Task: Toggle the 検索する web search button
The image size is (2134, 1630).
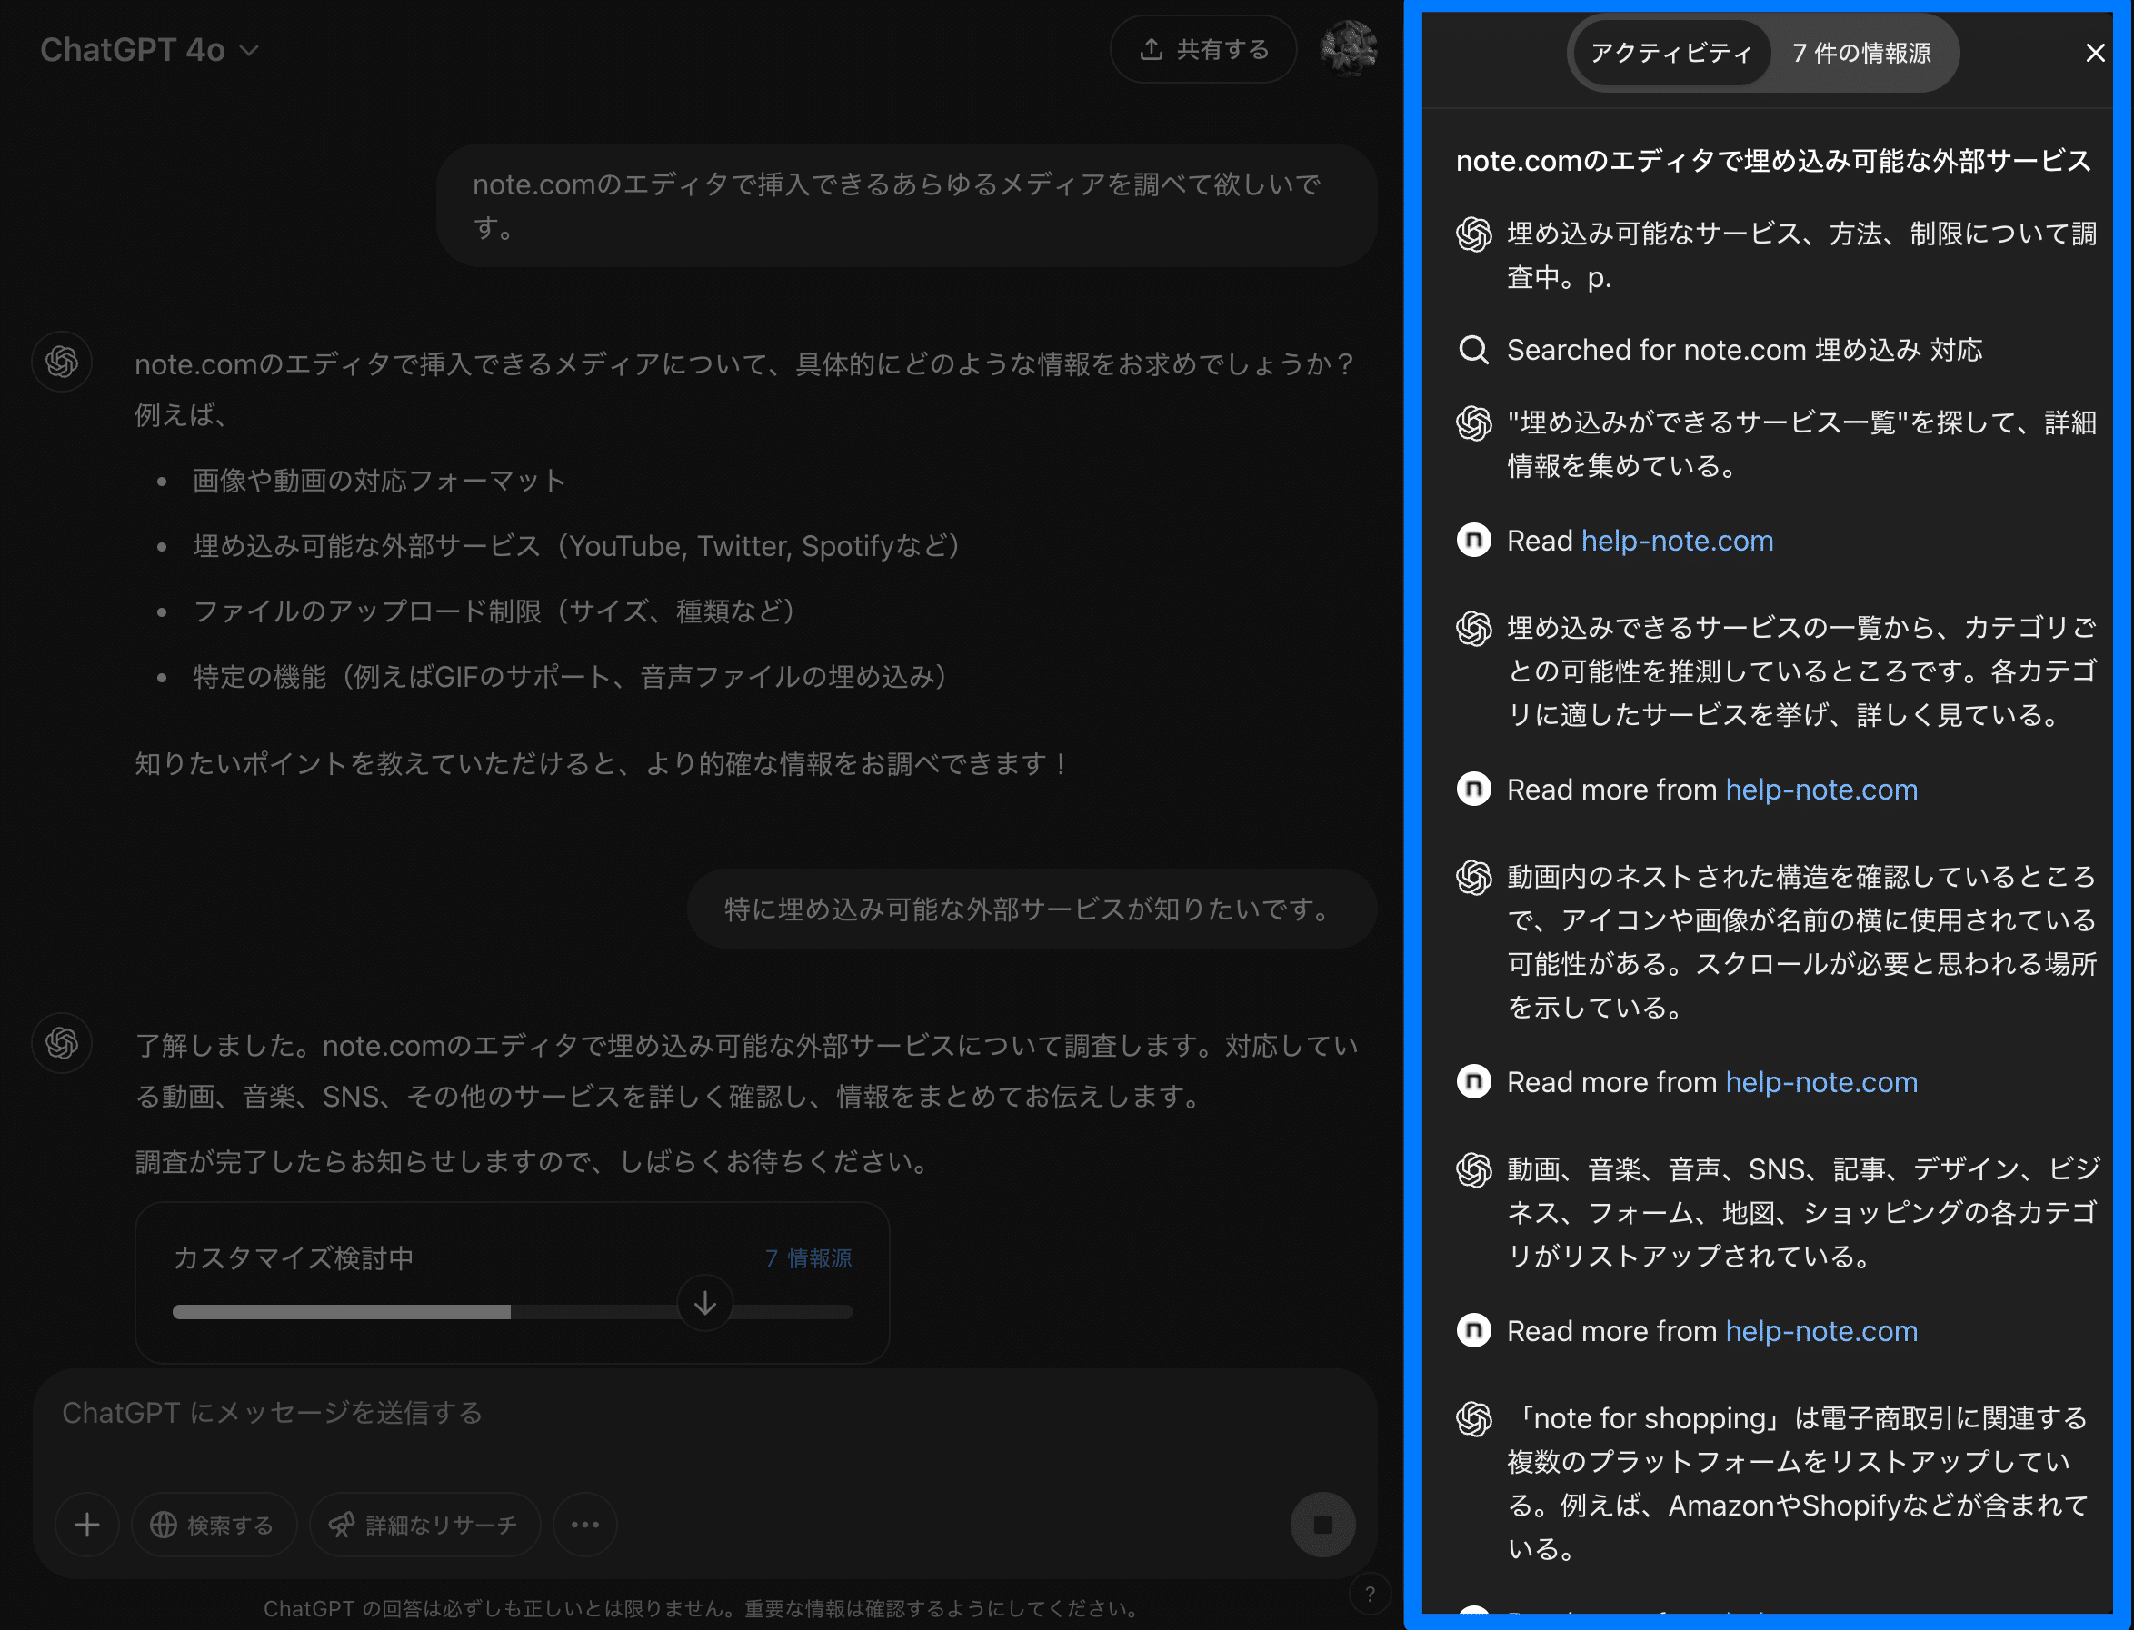Action: click(214, 1525)
